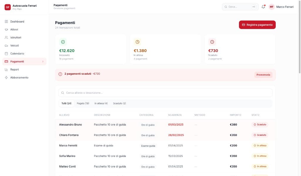Click the notification bell
The height and width of the screenshot is (176, 301).
click(263, 7)
